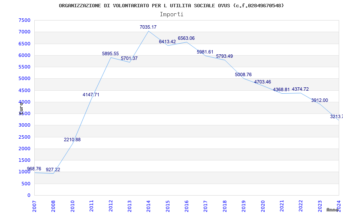This screenshot has width=343, height=214.
Task: Select the 5000 y-axis tick label
Action: pos(24,78)
